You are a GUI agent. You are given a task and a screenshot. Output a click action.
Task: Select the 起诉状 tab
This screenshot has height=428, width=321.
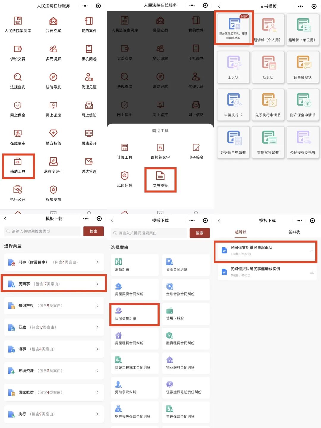coord(240,232)
